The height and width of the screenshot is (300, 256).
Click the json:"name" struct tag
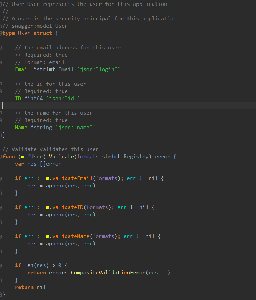(x=75, y=128)
